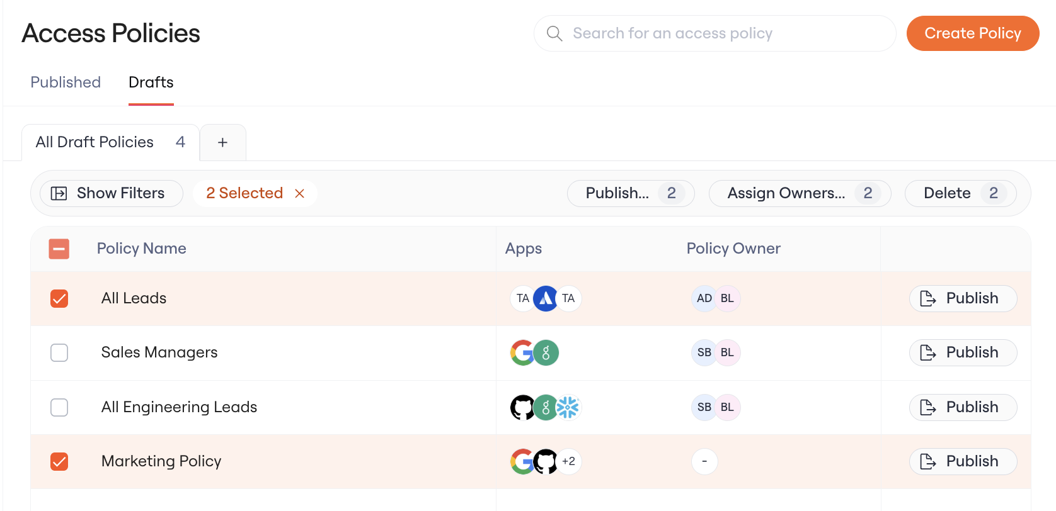The height and width of the screenshot is (511, 1056).
Task: Click the Snowflake icon in All Engineering Leads
Action: (x=568, y=407)
